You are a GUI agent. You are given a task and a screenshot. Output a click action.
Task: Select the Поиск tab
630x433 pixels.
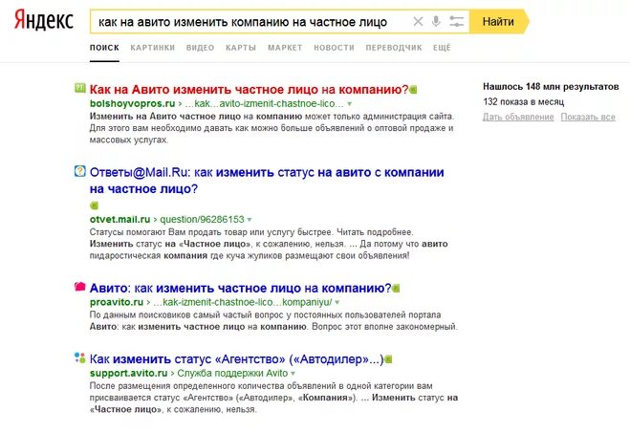point(104,48)
